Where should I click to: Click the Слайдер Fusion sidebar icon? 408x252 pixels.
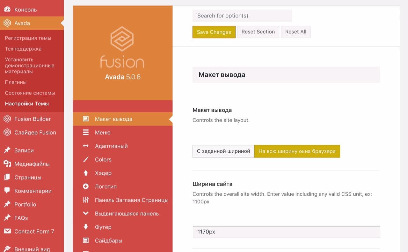[x=7, y=132]
